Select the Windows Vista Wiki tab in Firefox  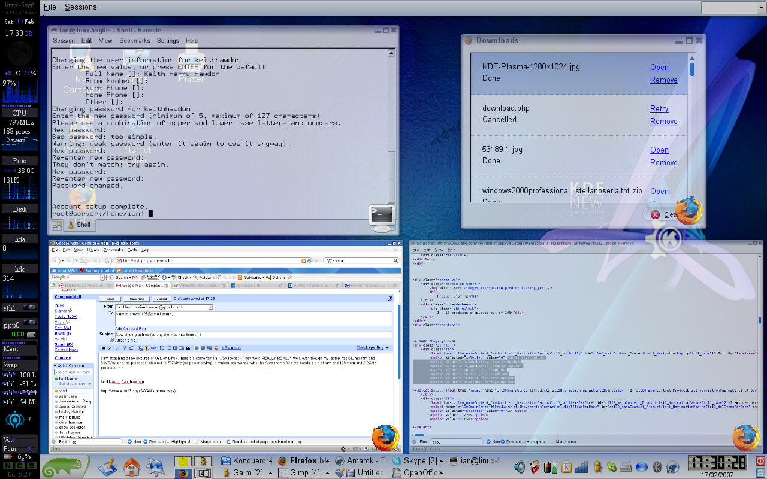coord(198,286)
